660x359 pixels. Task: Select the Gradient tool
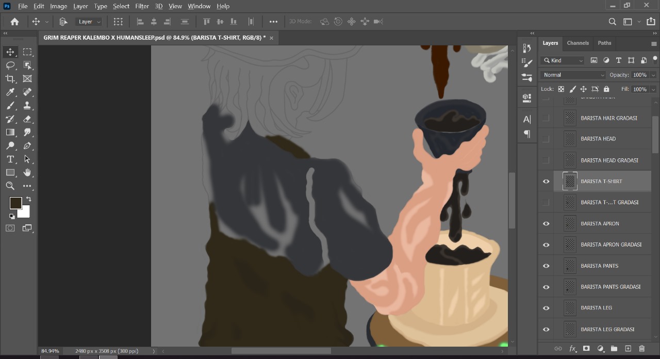(10, 133)
